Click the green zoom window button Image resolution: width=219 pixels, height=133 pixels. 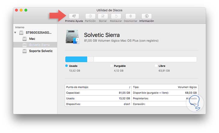pos(26,10)
